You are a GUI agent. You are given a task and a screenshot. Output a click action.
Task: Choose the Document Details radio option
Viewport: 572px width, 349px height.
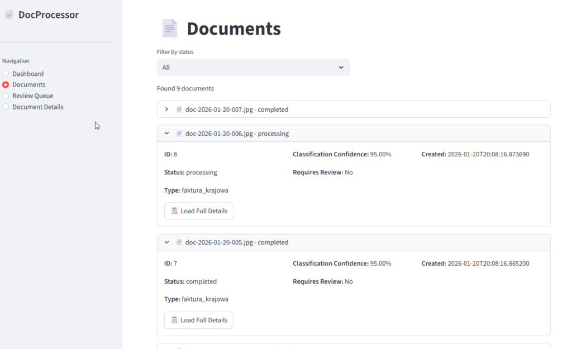pos(6,107)
